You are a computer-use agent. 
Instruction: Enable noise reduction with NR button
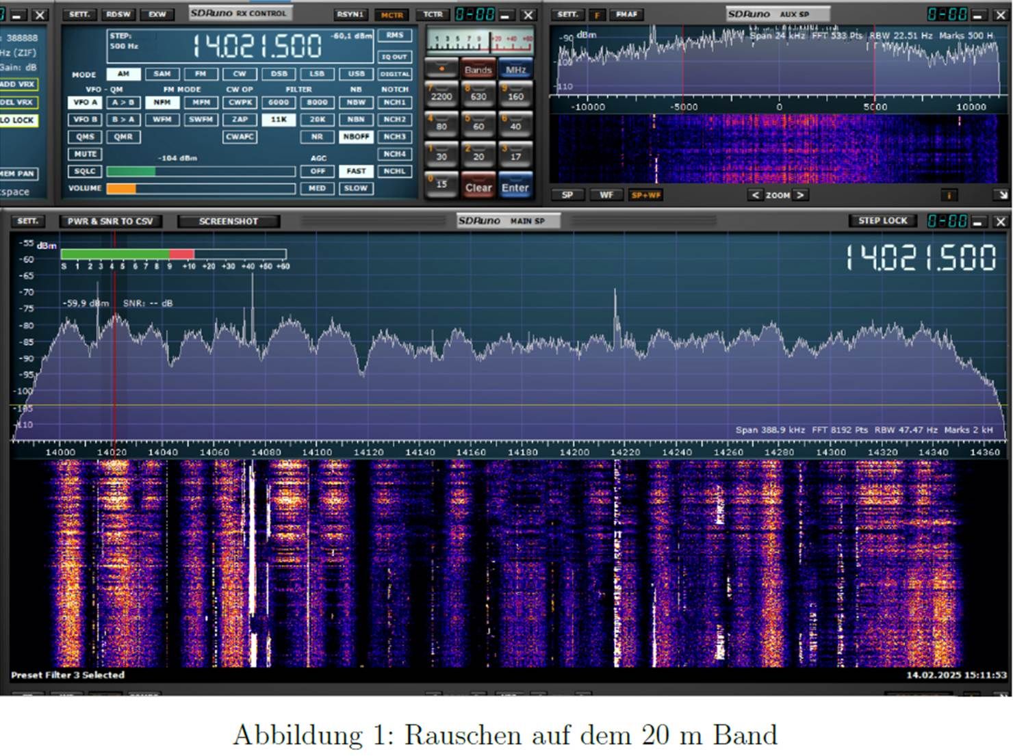(x=317, y=137)
